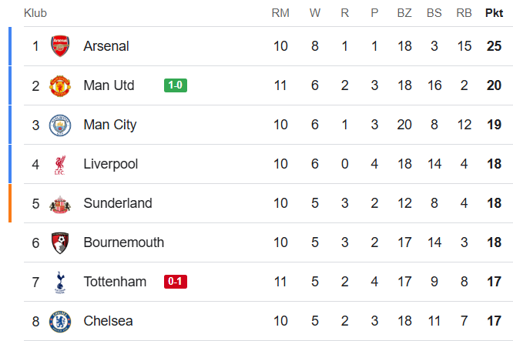Click the Man Utd club crest
Screen dimensions: 513x341
[59, 85]
